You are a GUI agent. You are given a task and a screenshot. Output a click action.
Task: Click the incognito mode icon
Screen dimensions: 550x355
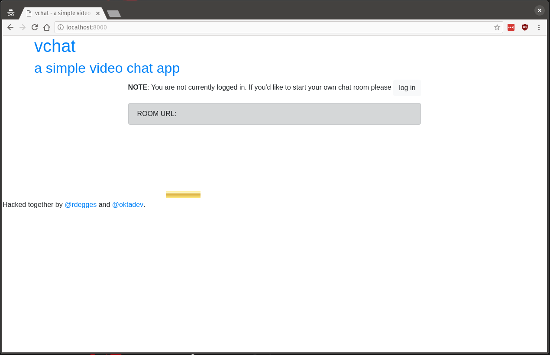(11, 13)
